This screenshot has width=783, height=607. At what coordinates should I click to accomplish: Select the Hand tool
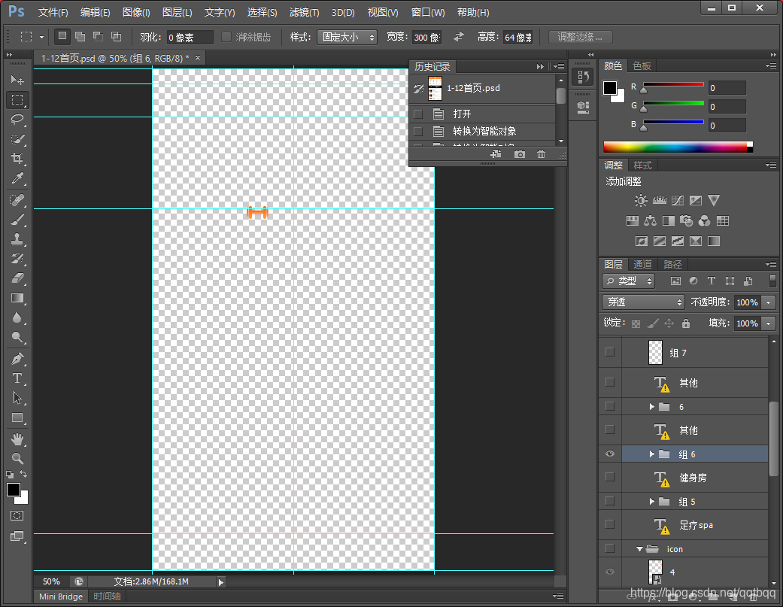tap(17, 439)
